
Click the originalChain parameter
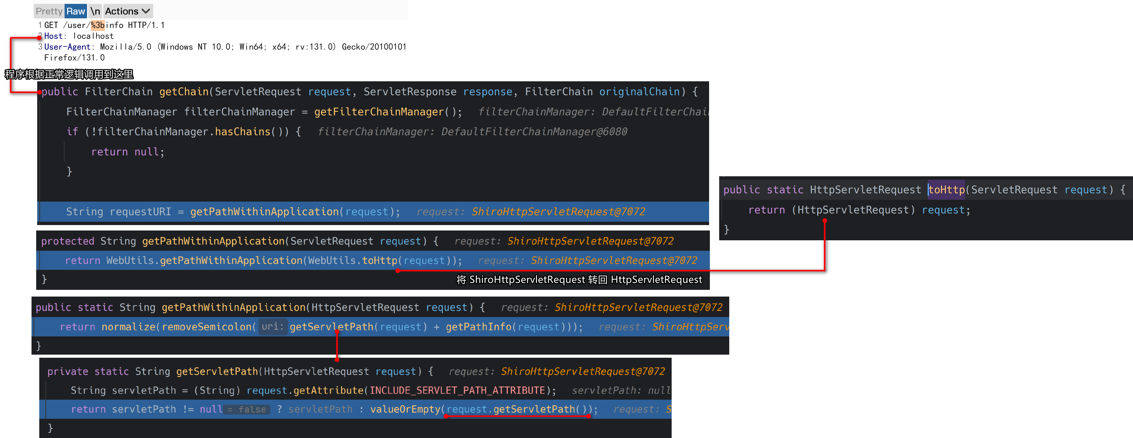point(640,91)
